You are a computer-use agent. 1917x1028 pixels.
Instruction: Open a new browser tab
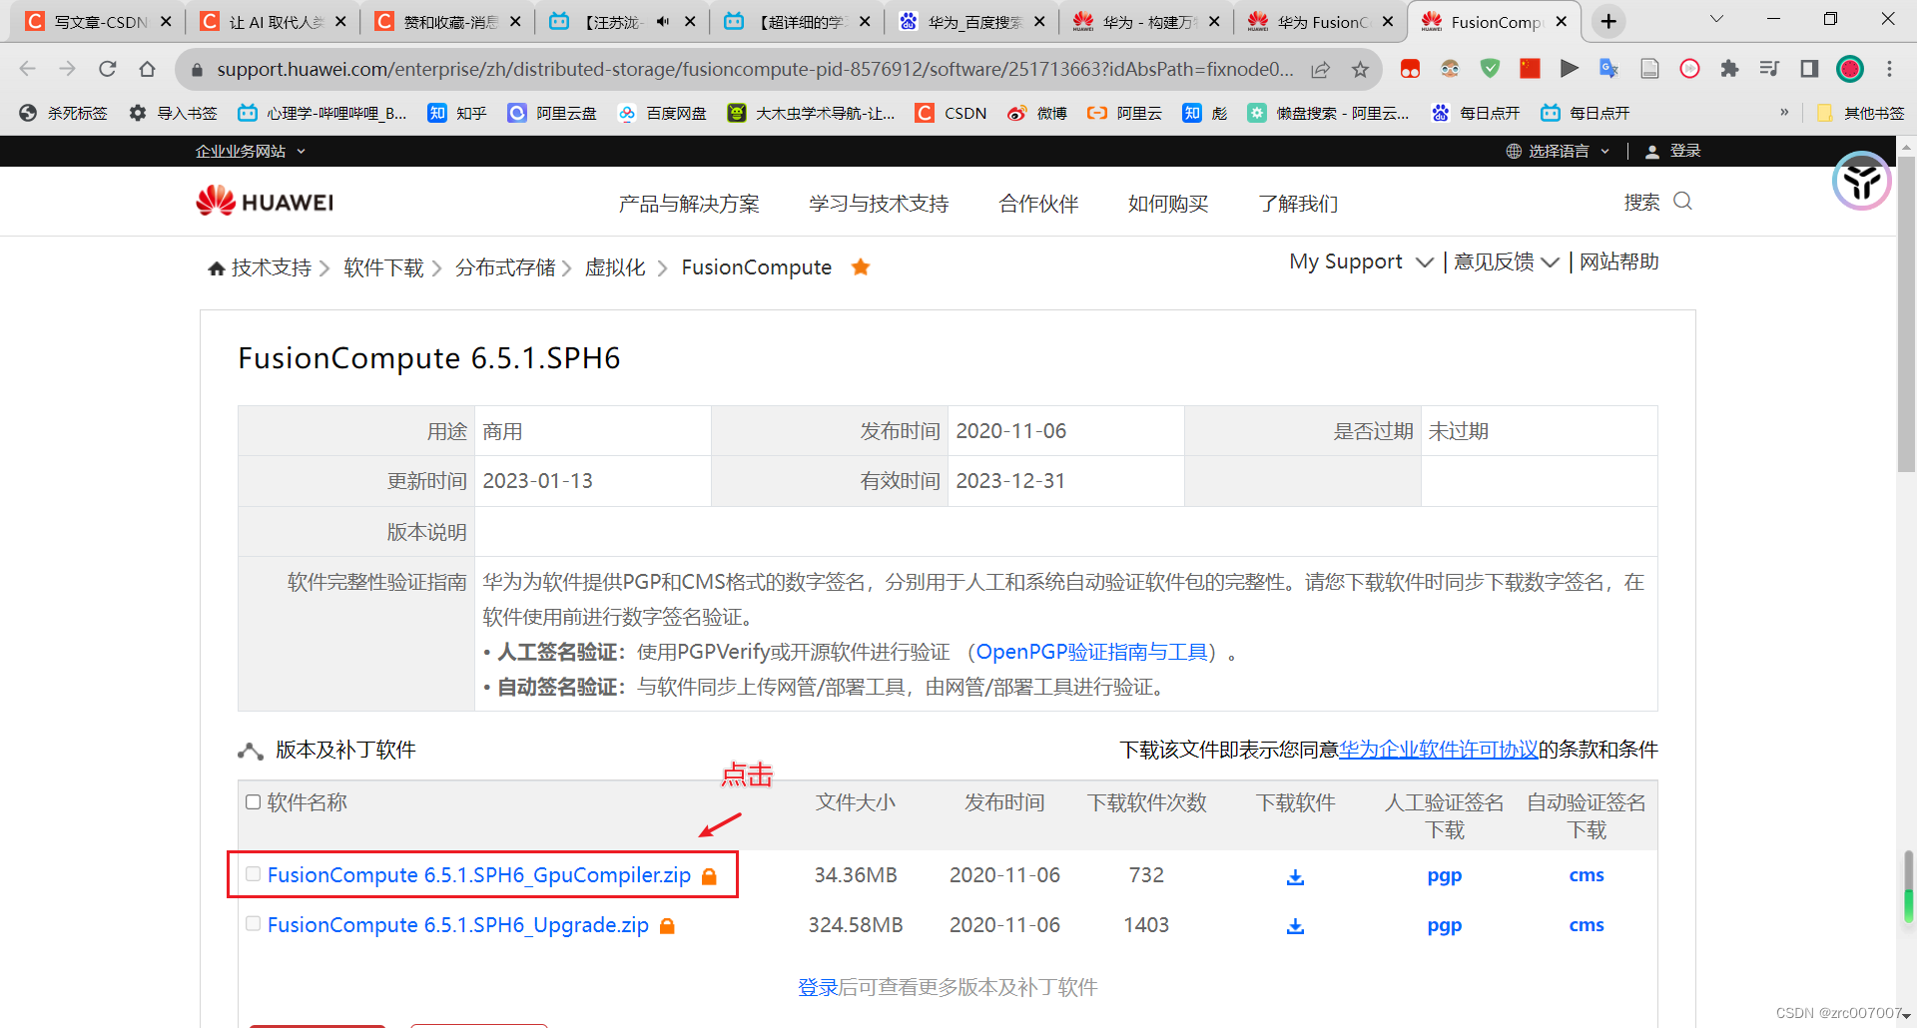1607,21
